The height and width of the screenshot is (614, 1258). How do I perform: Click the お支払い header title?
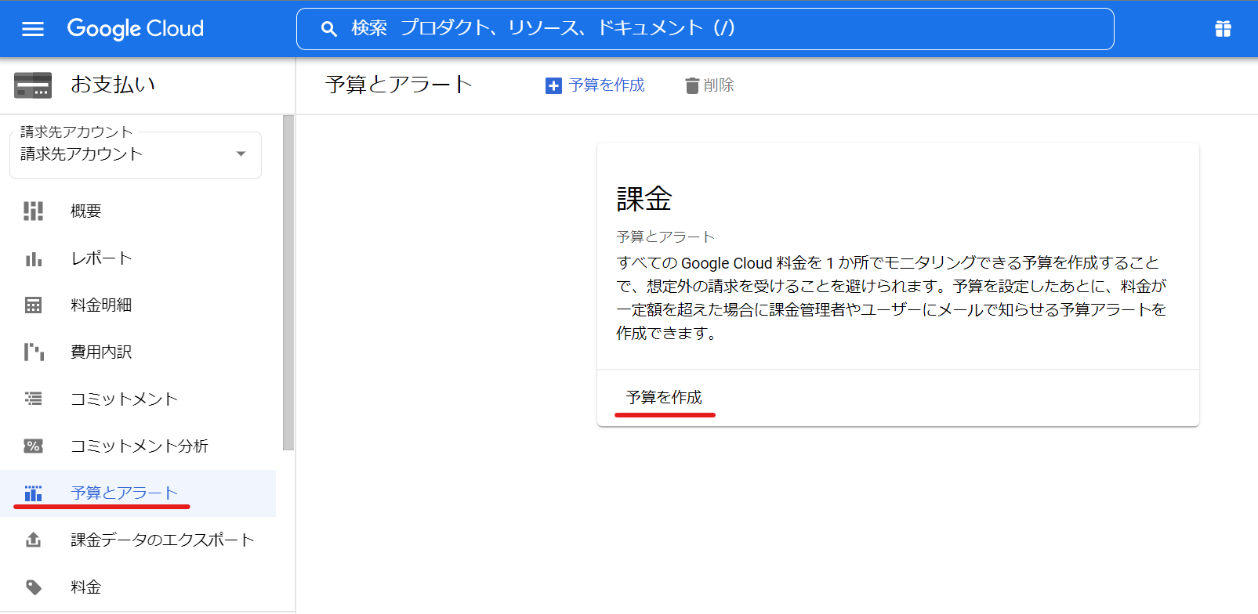113,85
